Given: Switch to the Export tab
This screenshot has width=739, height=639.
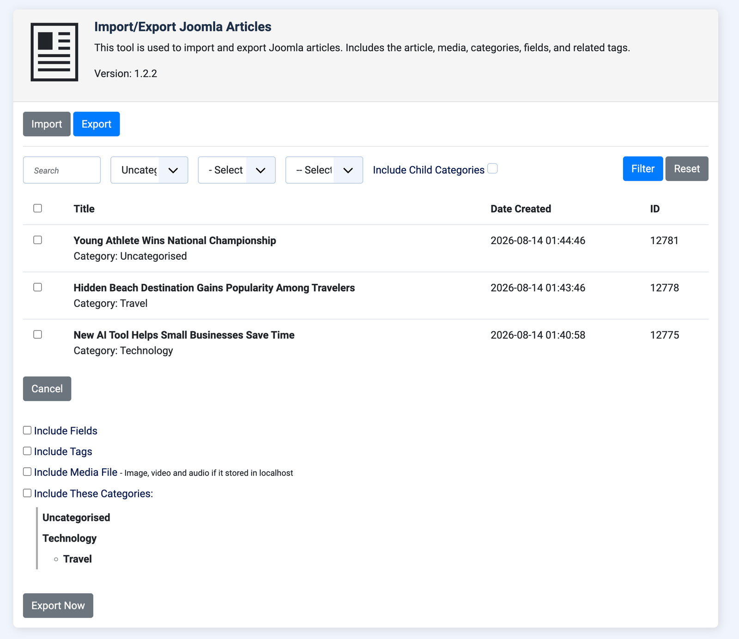Looking at the screenshot, I should pos(97,124).
